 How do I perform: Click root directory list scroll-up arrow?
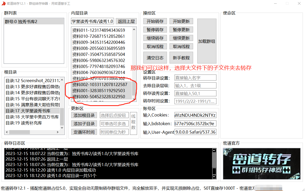62,80
